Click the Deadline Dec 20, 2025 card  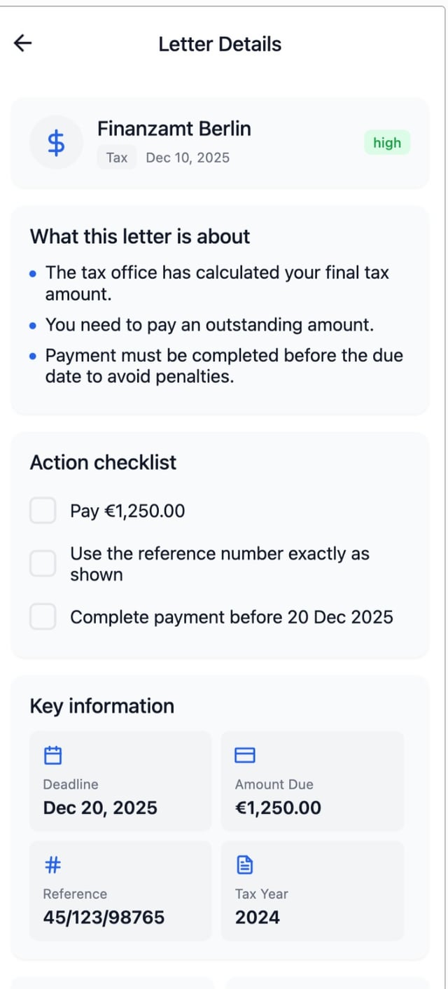pos(120,781)
